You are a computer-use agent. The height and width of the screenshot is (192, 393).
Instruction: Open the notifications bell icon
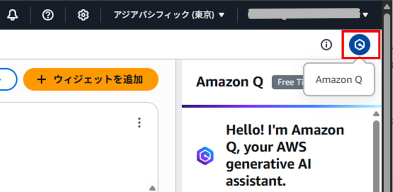13,15
